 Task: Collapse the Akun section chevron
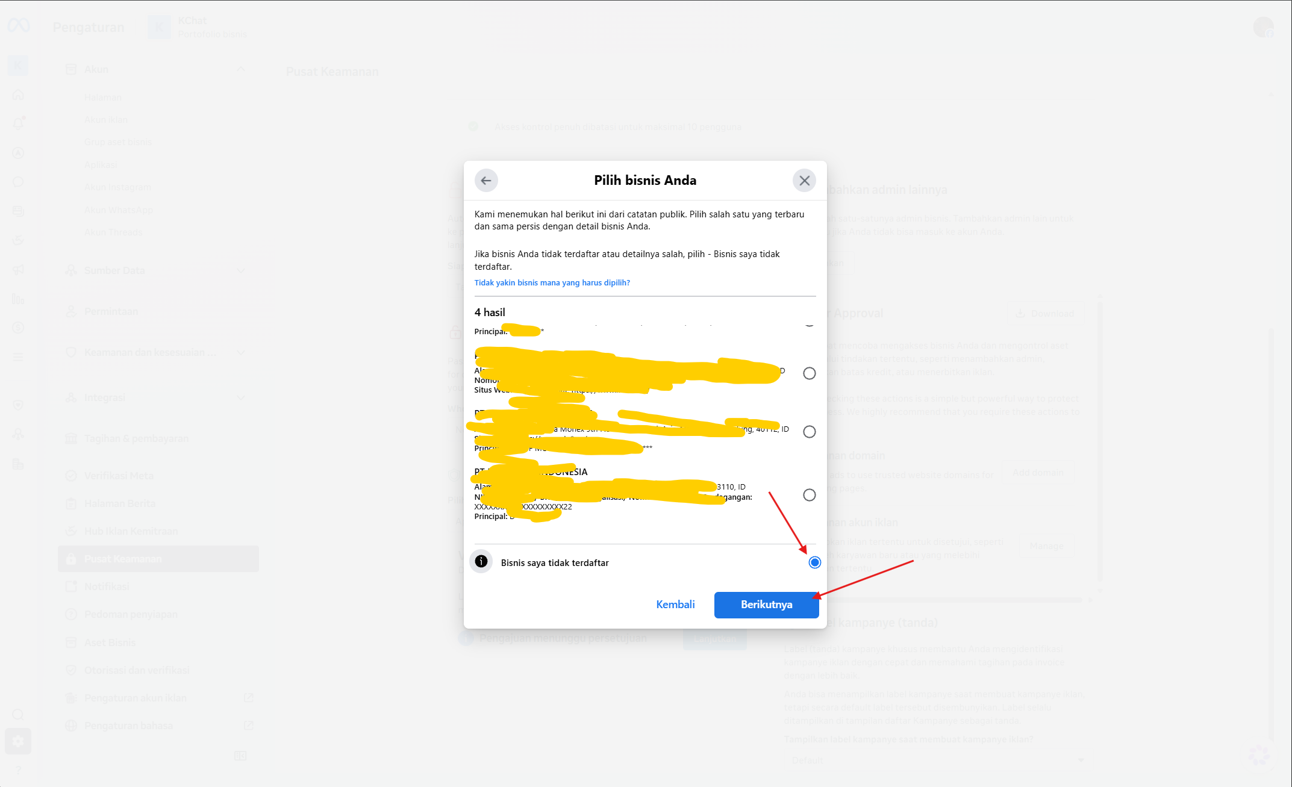coord(241,69)
